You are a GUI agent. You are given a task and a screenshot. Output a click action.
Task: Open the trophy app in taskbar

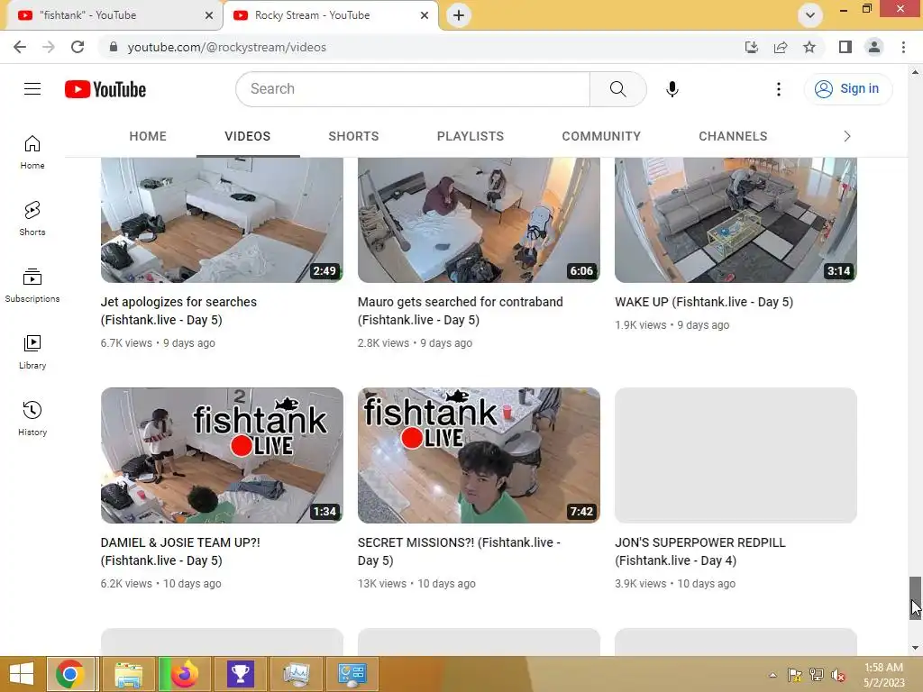(240, 674)
